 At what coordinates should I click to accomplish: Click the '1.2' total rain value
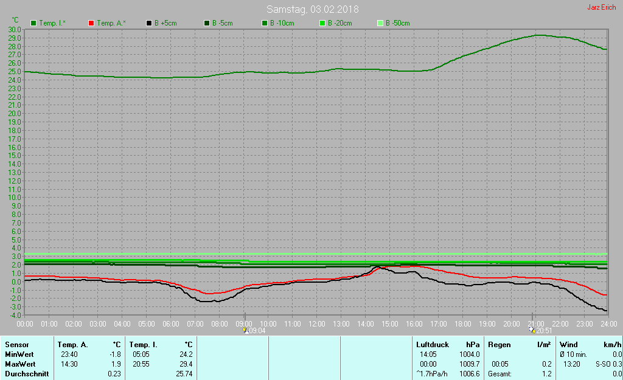tap(547, 374)
